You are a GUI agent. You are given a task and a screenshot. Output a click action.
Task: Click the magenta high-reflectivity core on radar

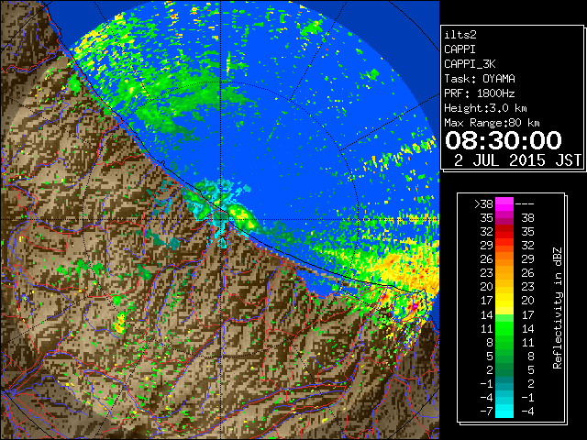[415, 307]
